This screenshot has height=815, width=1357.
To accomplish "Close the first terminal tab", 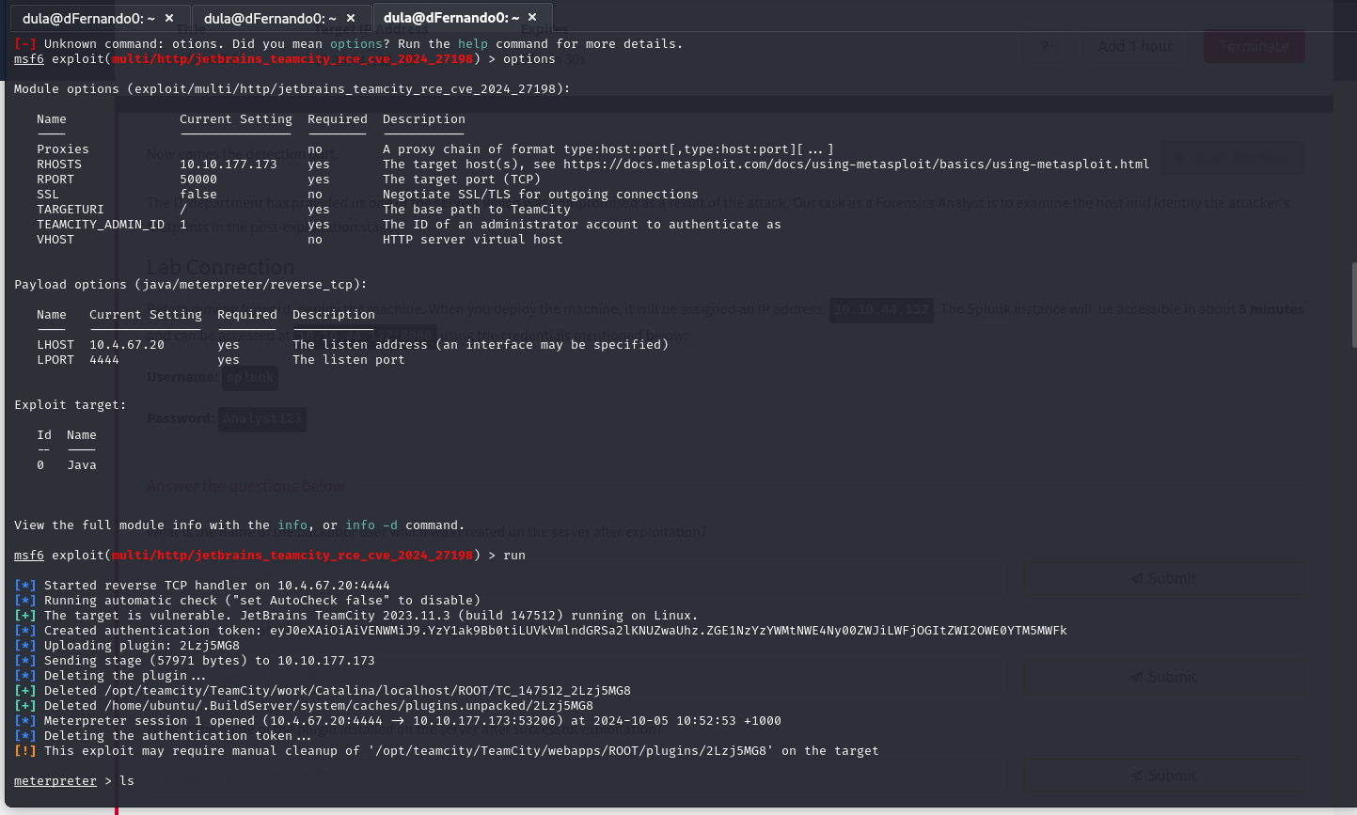I will tap(169, 18).
